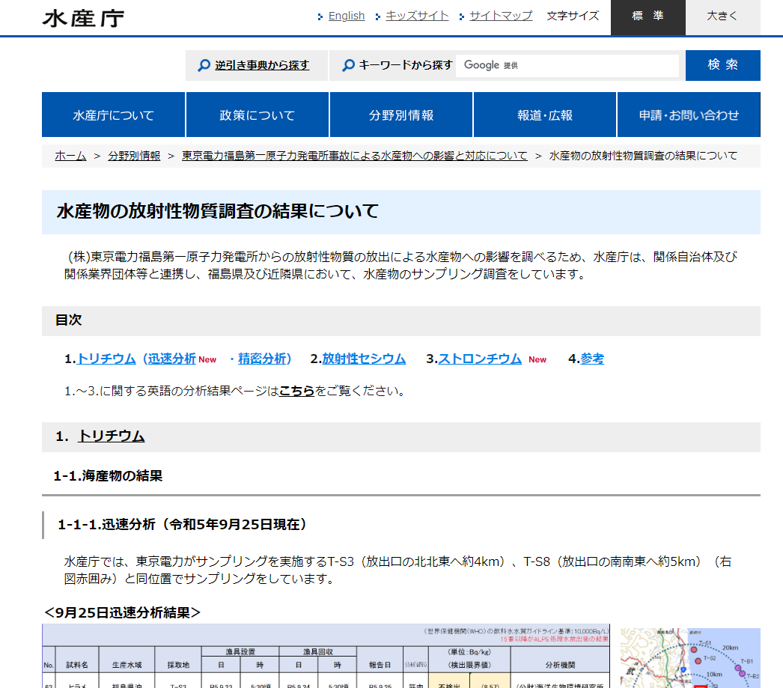
Task: Switch text size to 大きく
Action: tap(722, 17)
